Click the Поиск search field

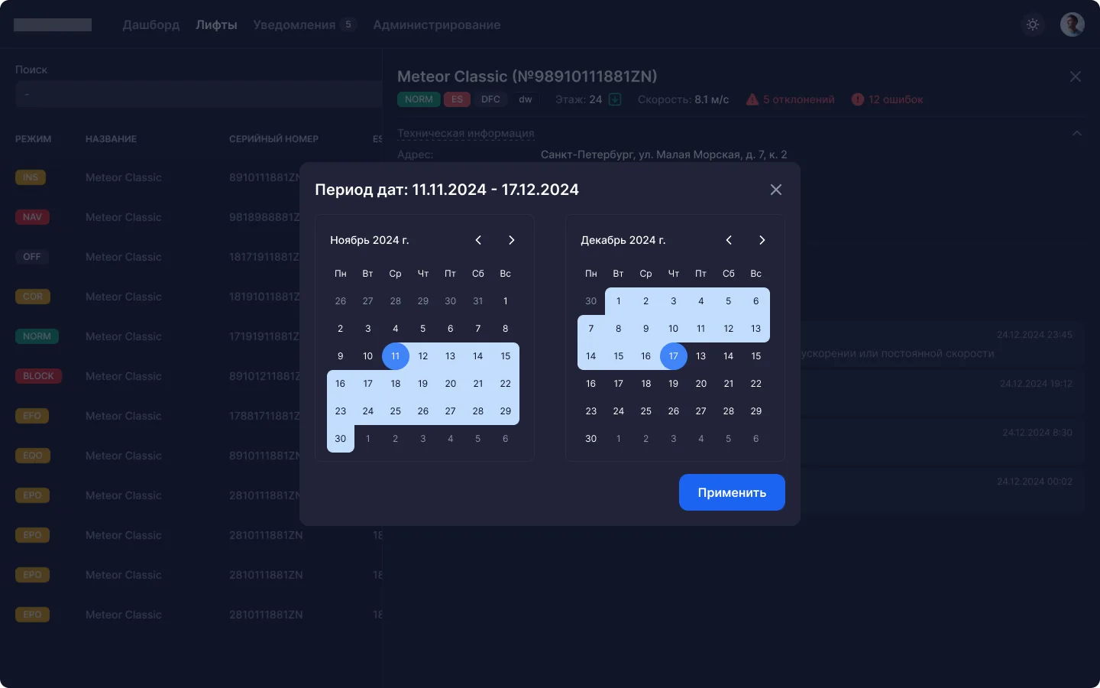(199, 94)
